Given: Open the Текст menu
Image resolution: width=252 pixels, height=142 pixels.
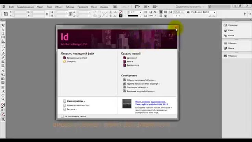Looking at the screenshot, I should (49, 7).
